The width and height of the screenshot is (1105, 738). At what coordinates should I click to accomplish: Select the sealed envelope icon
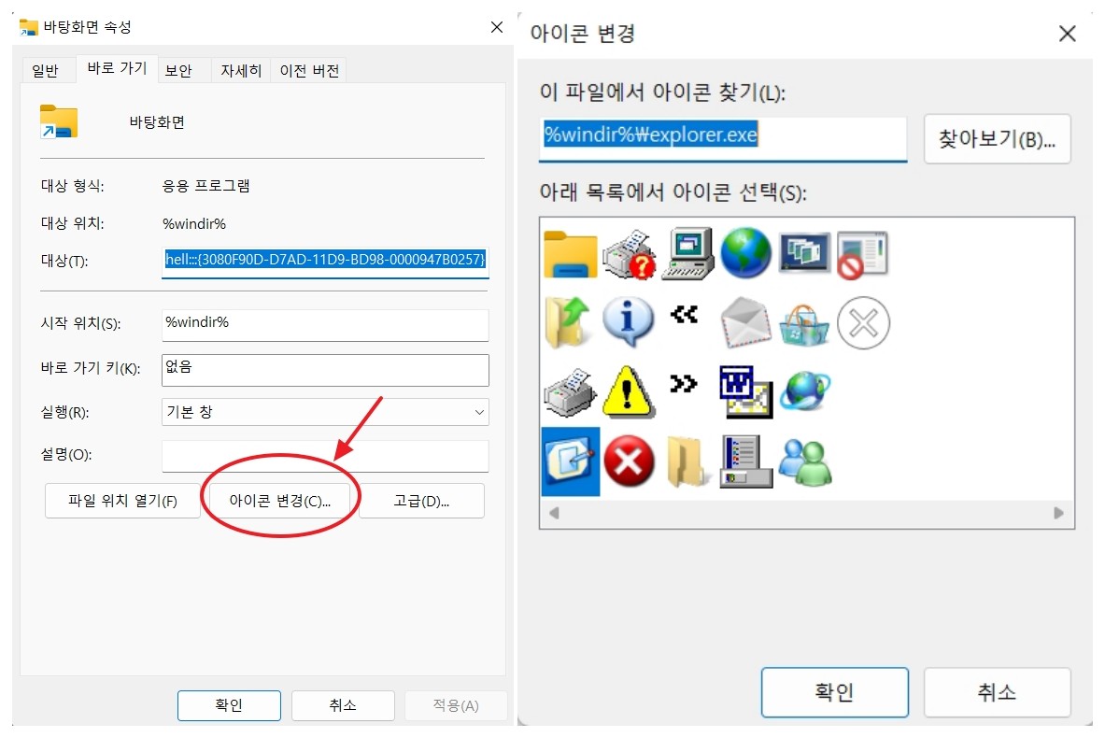click(x=746, y=321)
